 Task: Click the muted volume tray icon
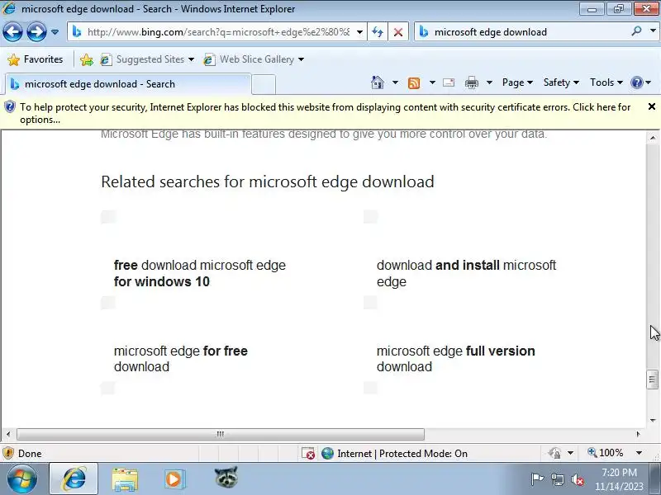[577, 479]
